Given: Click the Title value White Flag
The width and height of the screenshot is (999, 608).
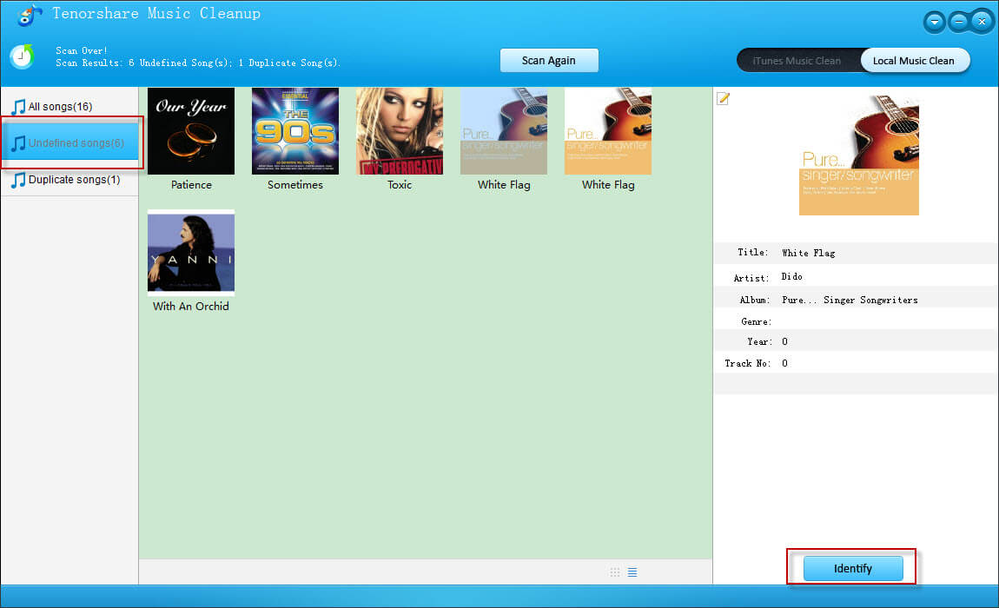Looking at the screenshot, I should [809, 253].
